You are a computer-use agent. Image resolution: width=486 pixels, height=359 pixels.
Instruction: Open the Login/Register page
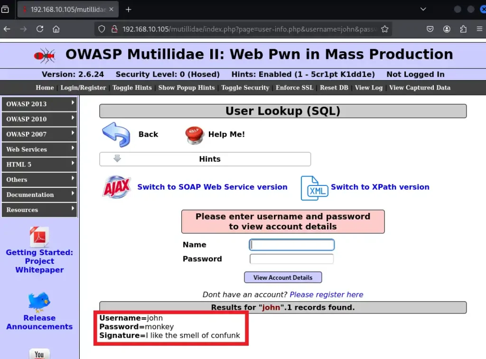click(x=83, y=88)
